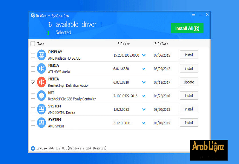Check the AMD IOMMU Device checkbox
Image resolution: width=239 pixels, height=164 pixels.
(33, 109)
